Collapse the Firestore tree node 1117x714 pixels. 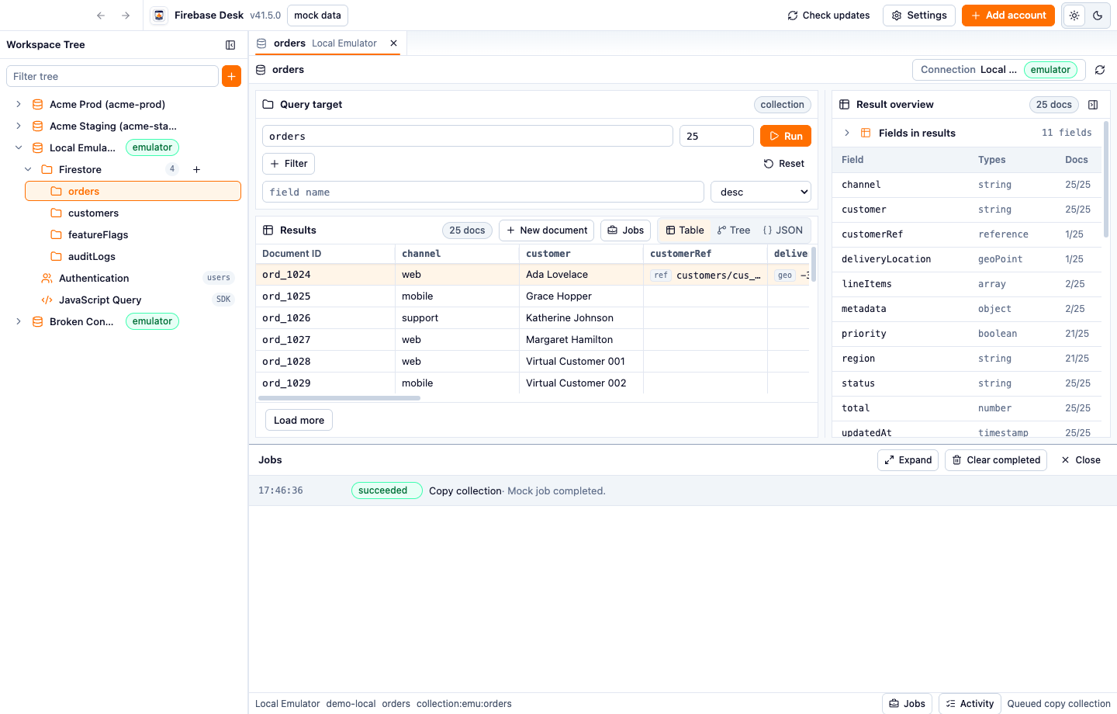(x=28, y=169)
